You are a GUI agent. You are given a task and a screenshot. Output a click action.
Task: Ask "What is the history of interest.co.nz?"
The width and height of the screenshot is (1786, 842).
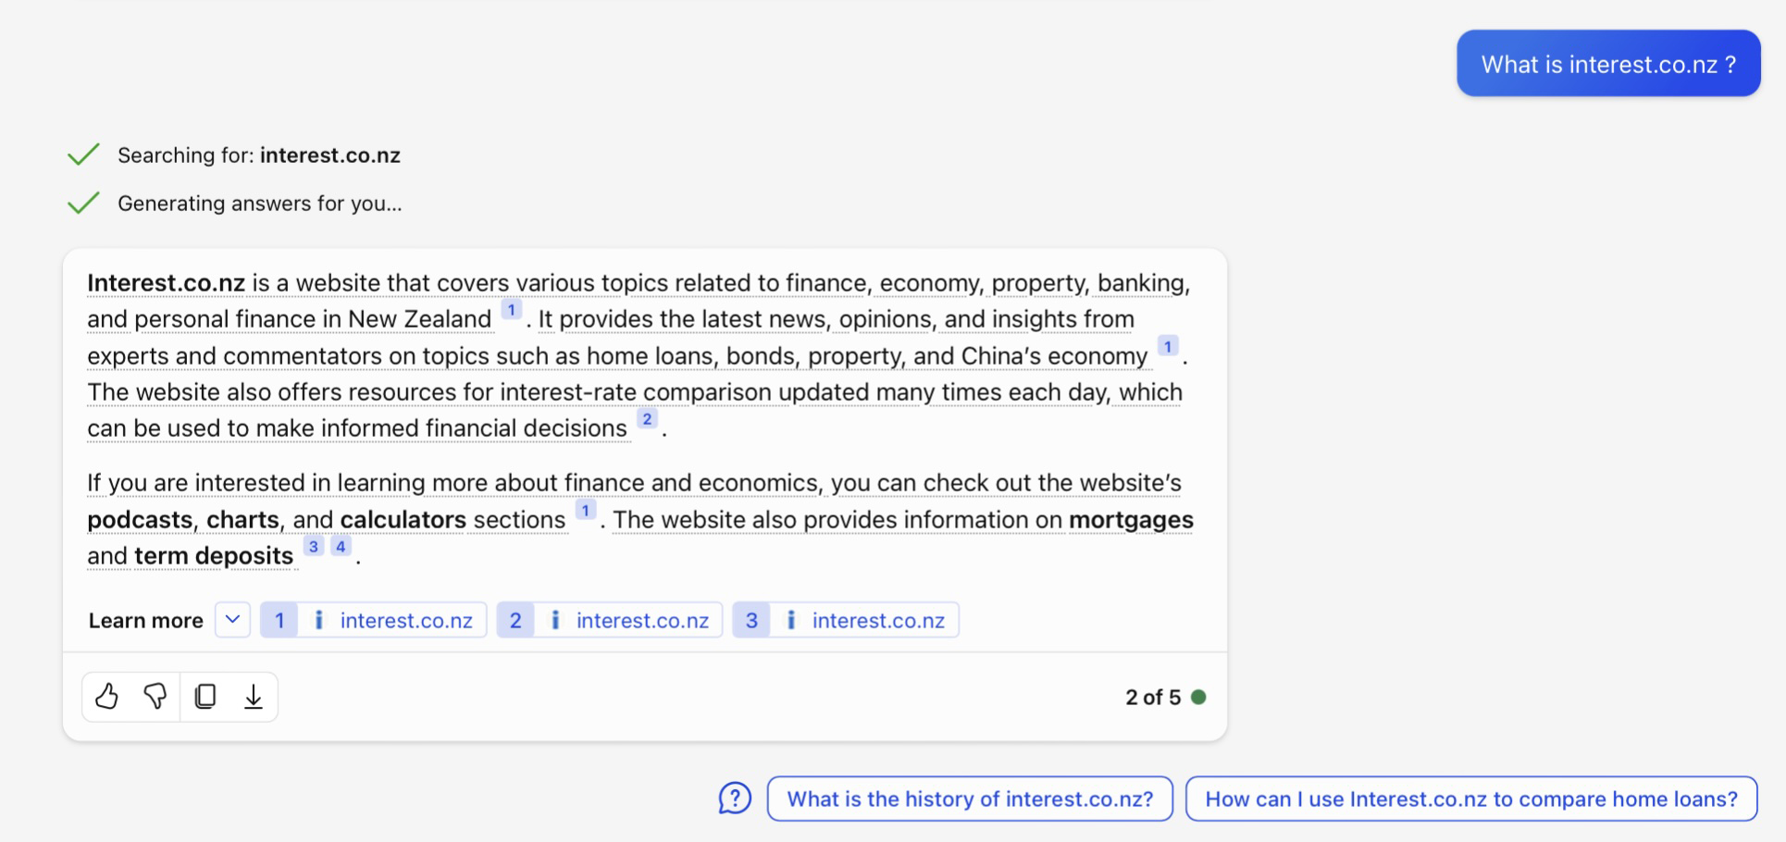[970, 799]
